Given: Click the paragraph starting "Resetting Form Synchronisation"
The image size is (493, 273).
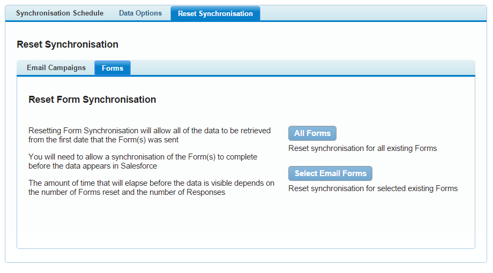Looking at the screenshot, I should pyautogui.click(x=150, y=135).
